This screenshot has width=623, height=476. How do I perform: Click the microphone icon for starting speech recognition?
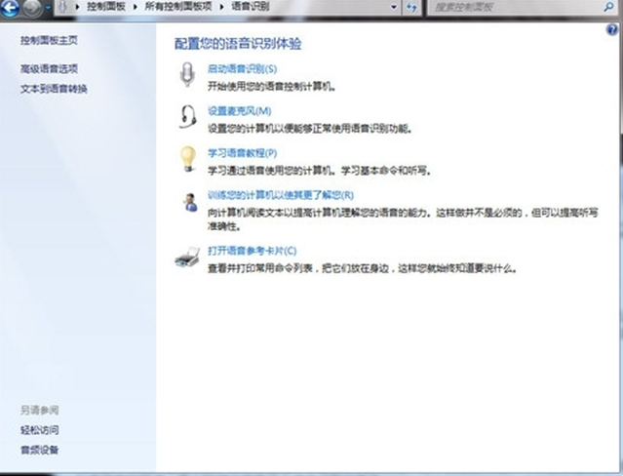pyautogui.click(x=186, y=75)
